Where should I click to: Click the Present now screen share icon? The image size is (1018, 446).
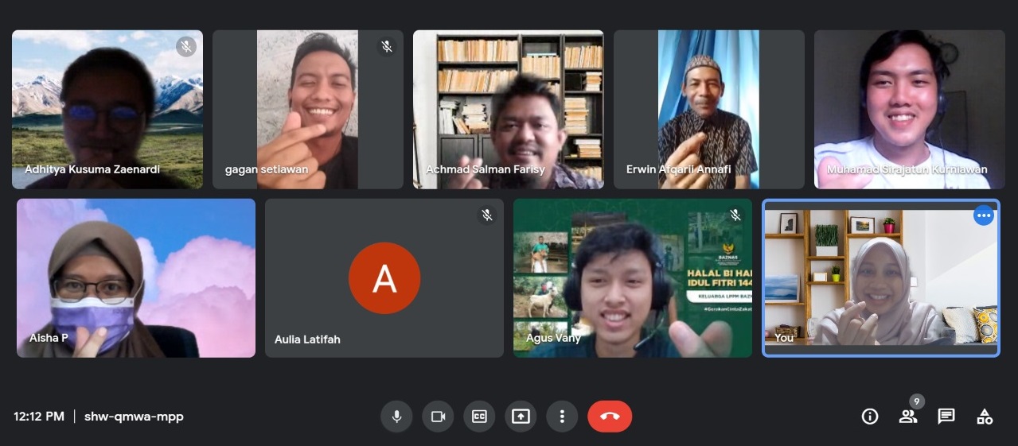pyautogui.click(x=521, y=417)
